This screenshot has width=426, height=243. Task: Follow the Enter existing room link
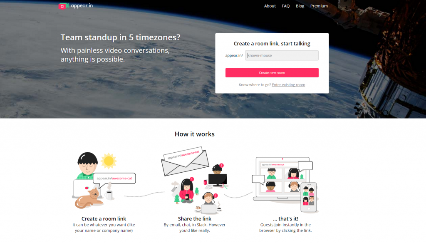click(288, 85)
